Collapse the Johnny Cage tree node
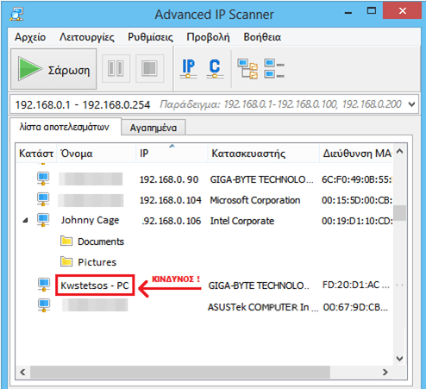426x389 pixels. pyautogui.click(x=25, y=221)
